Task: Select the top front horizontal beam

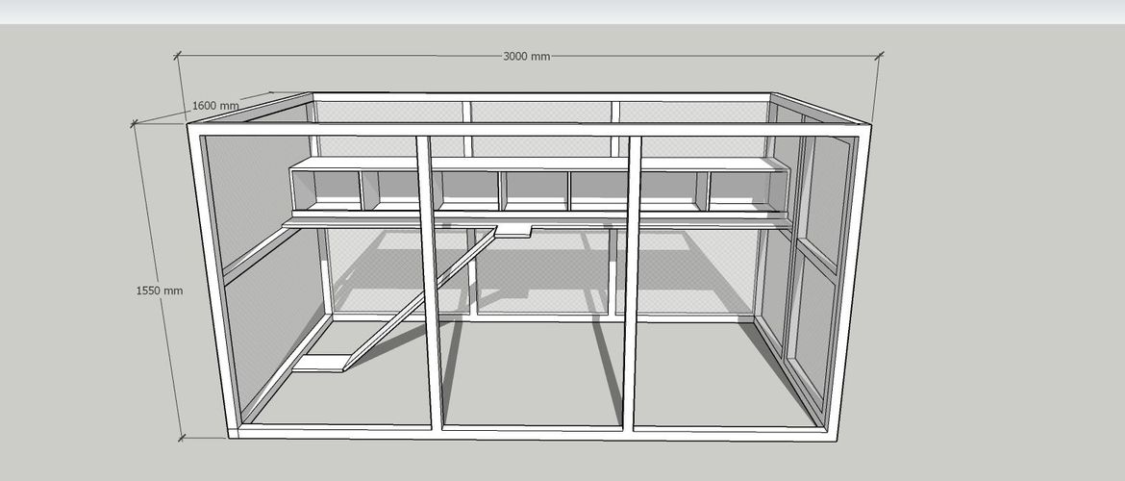Action: click(529, 130)
